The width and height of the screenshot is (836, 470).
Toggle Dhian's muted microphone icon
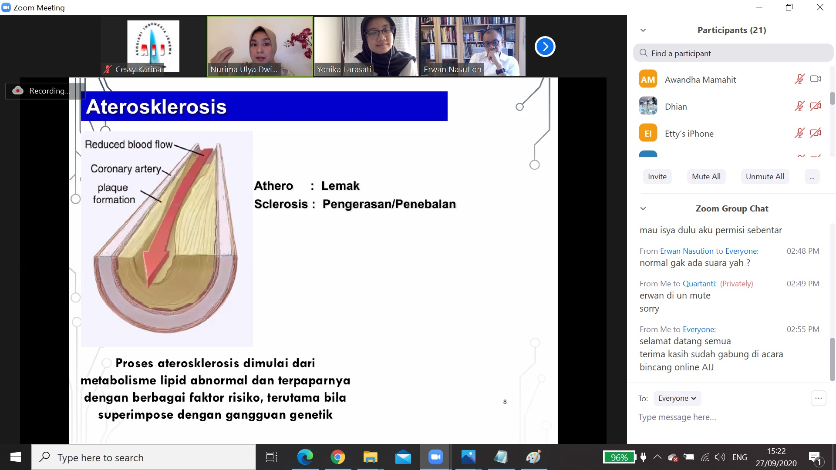799,106
